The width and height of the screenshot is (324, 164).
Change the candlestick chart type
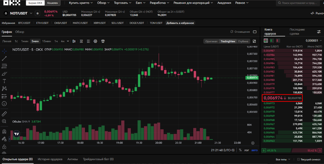tap(74, 41)
